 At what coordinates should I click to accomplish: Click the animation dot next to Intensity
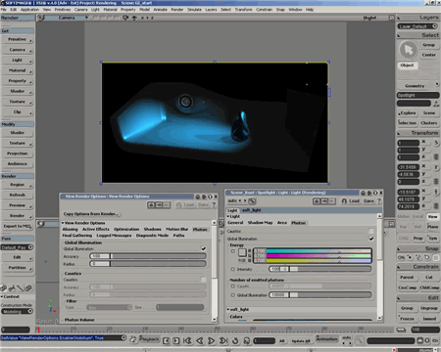(232, 269)
